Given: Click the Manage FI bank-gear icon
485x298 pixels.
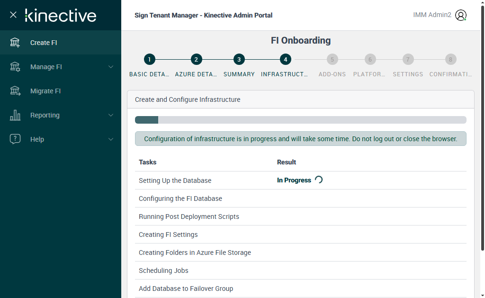Looking at the screenshot, I should pyautogui.click(x=15, y=66).
